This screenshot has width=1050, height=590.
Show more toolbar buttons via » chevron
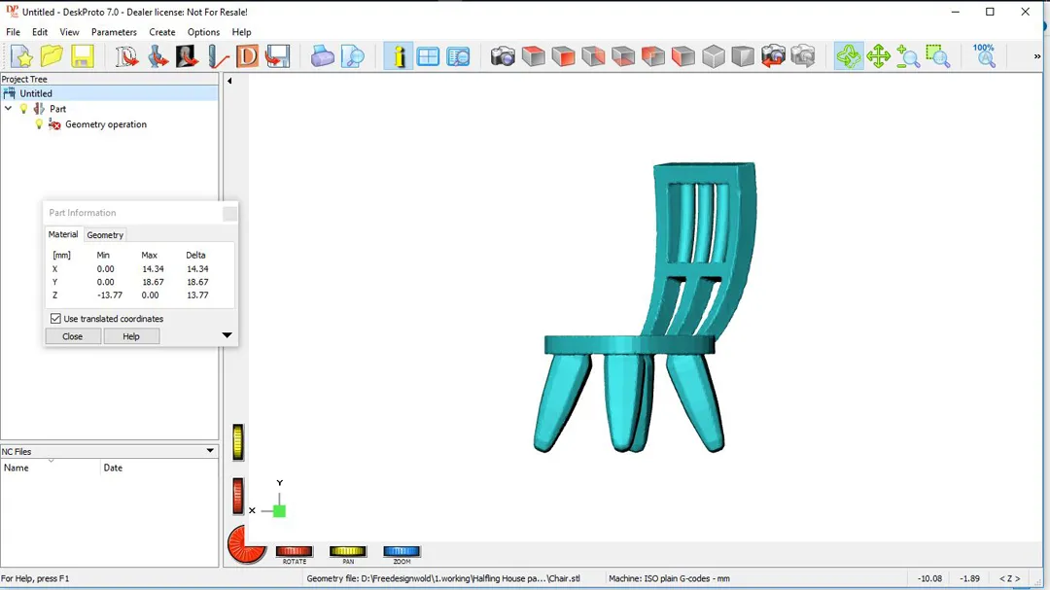pyautogui.click(x=1036, y=57)
